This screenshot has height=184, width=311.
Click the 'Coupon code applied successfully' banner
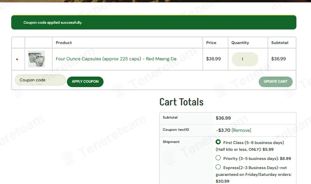(x=154, y=22)
